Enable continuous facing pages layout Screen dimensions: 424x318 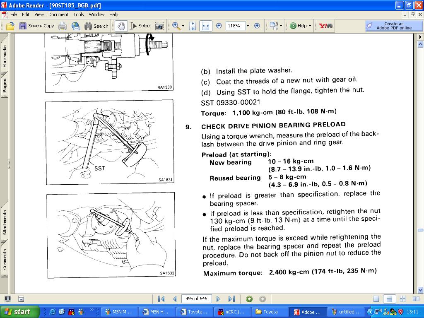point(402,299)
